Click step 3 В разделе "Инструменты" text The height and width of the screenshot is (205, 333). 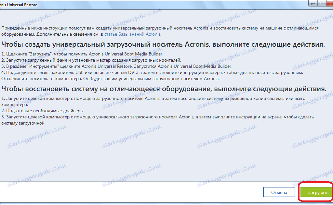116,66
